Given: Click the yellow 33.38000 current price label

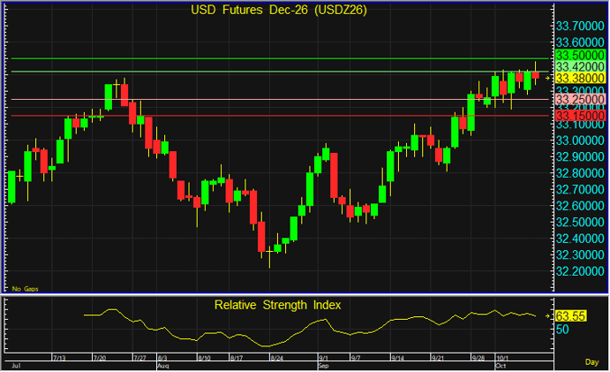Looking at the screenshot, I should coord(580,78).
